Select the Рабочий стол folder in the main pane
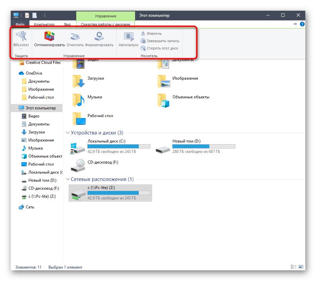The image size is (316, 281). coord(93,118)
